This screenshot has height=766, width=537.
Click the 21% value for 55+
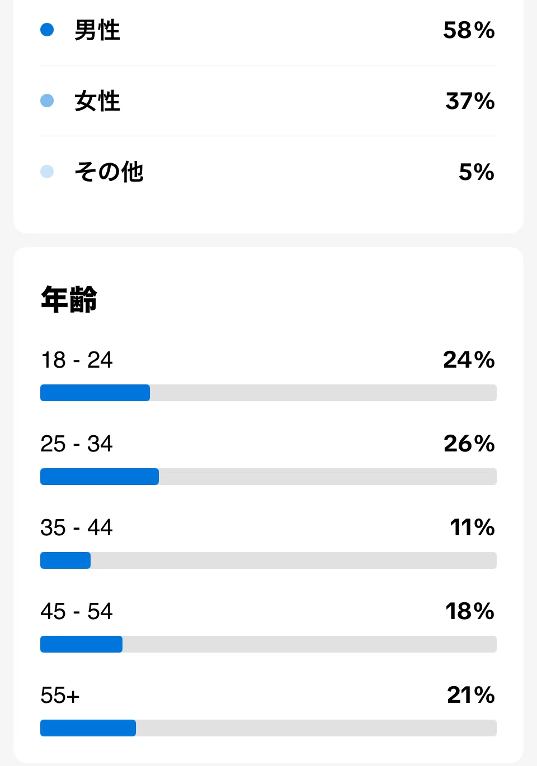coord(471,695)
